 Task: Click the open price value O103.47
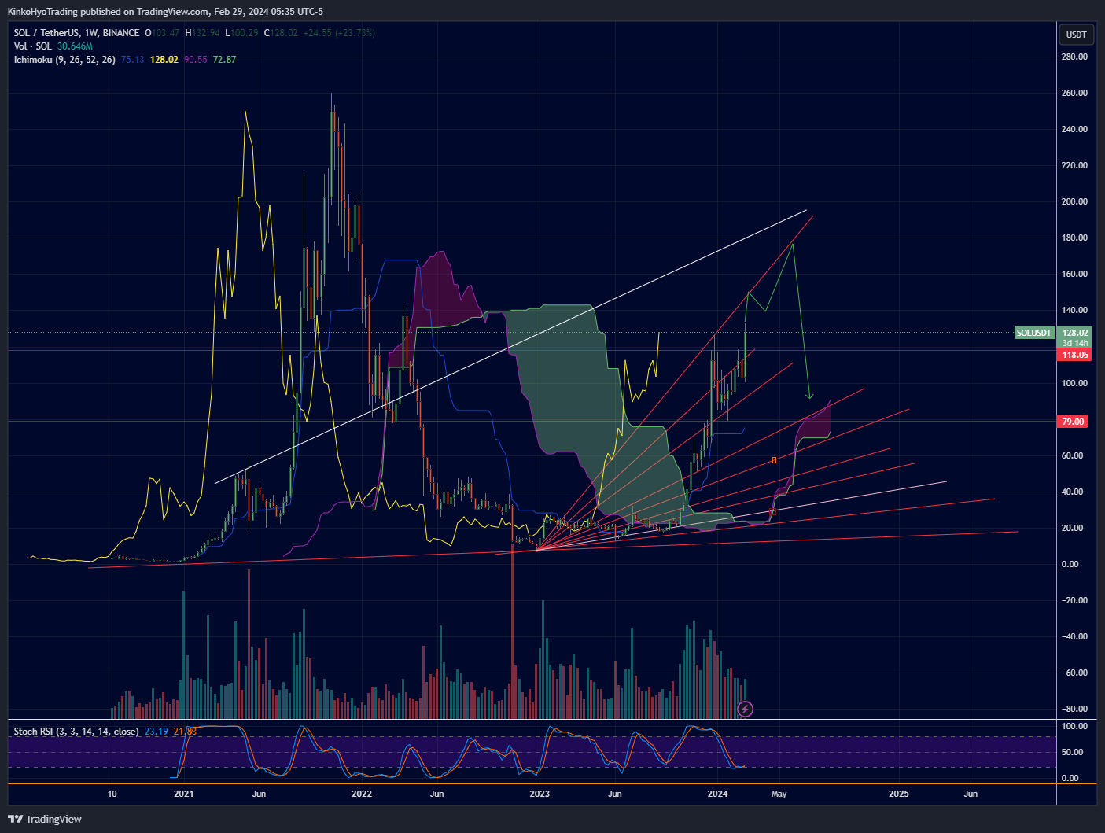[162, 33]
